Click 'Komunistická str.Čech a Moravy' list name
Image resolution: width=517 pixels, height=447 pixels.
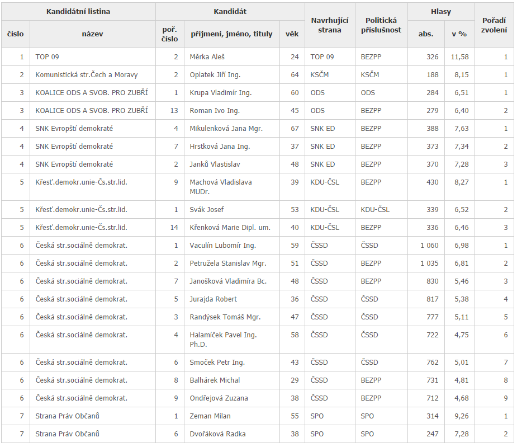87,74
